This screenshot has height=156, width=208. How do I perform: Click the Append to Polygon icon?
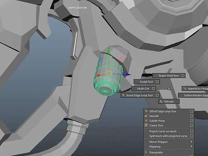click(x=185, y=88)
